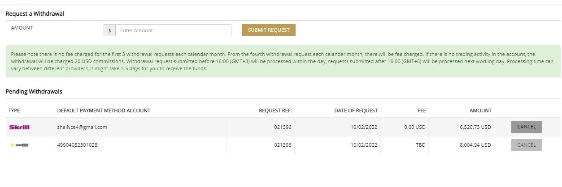
Task: Click the Date of Request column header
Action: click(x=356, y=110)
